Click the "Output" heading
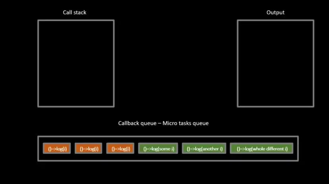The image size is (329, 184). click(x=275, y=12)
